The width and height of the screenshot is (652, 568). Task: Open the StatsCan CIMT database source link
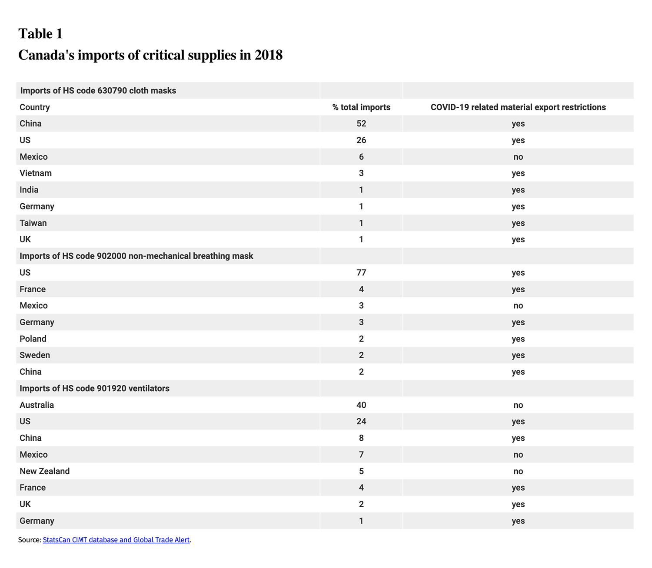[x=116, y=540]
